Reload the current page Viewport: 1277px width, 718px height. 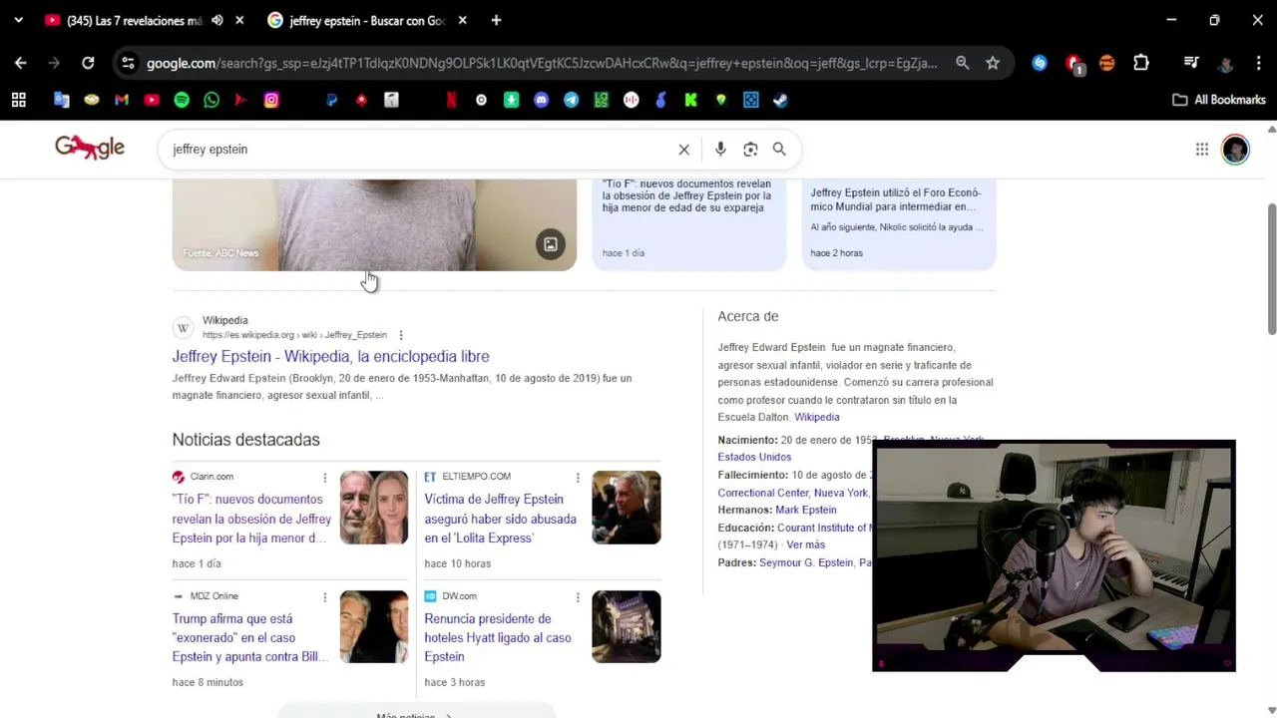[x=88, y=63]
